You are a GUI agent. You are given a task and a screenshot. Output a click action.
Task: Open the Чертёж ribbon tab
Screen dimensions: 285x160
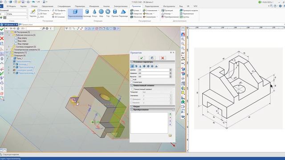(23, 6)
